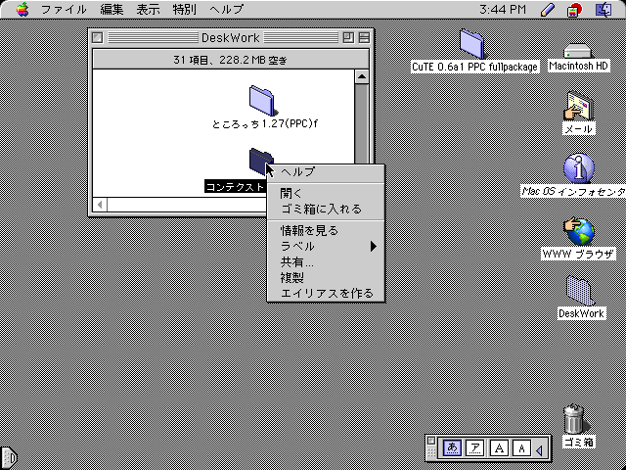Close the input mode palette
Image resolution: width=626 pixels, height=470 pixels.
pyautogui.click(x=430, y=441)
